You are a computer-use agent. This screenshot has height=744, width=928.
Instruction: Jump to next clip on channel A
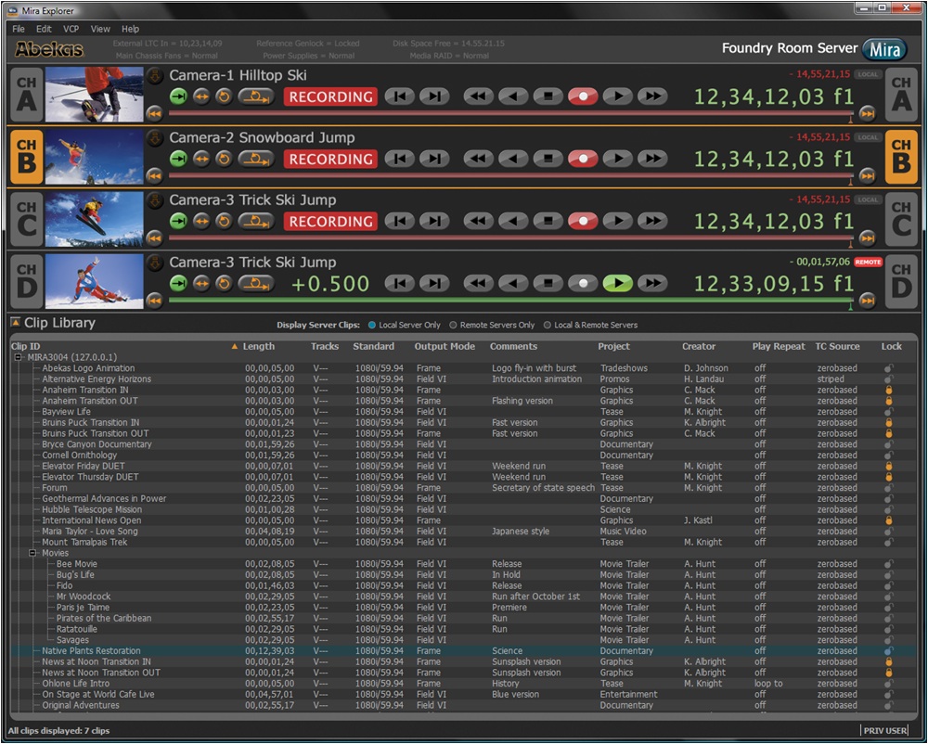point(434,96)
